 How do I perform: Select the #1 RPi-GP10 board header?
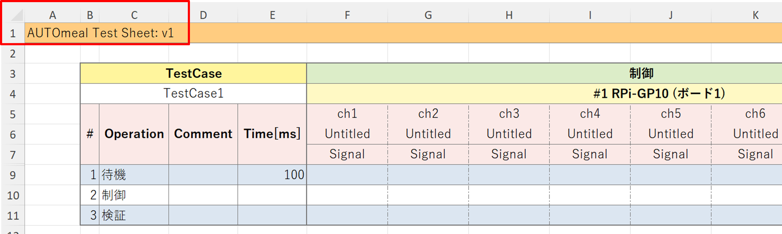(659, 94)
